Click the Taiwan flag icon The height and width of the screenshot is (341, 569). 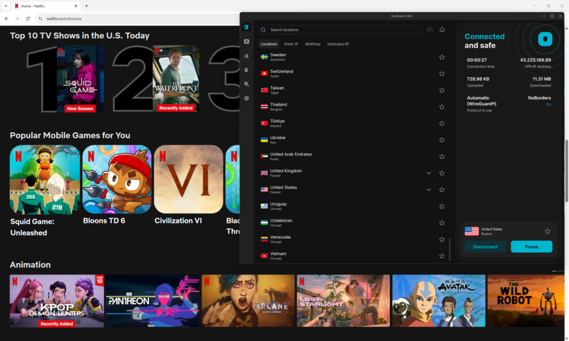264,91
